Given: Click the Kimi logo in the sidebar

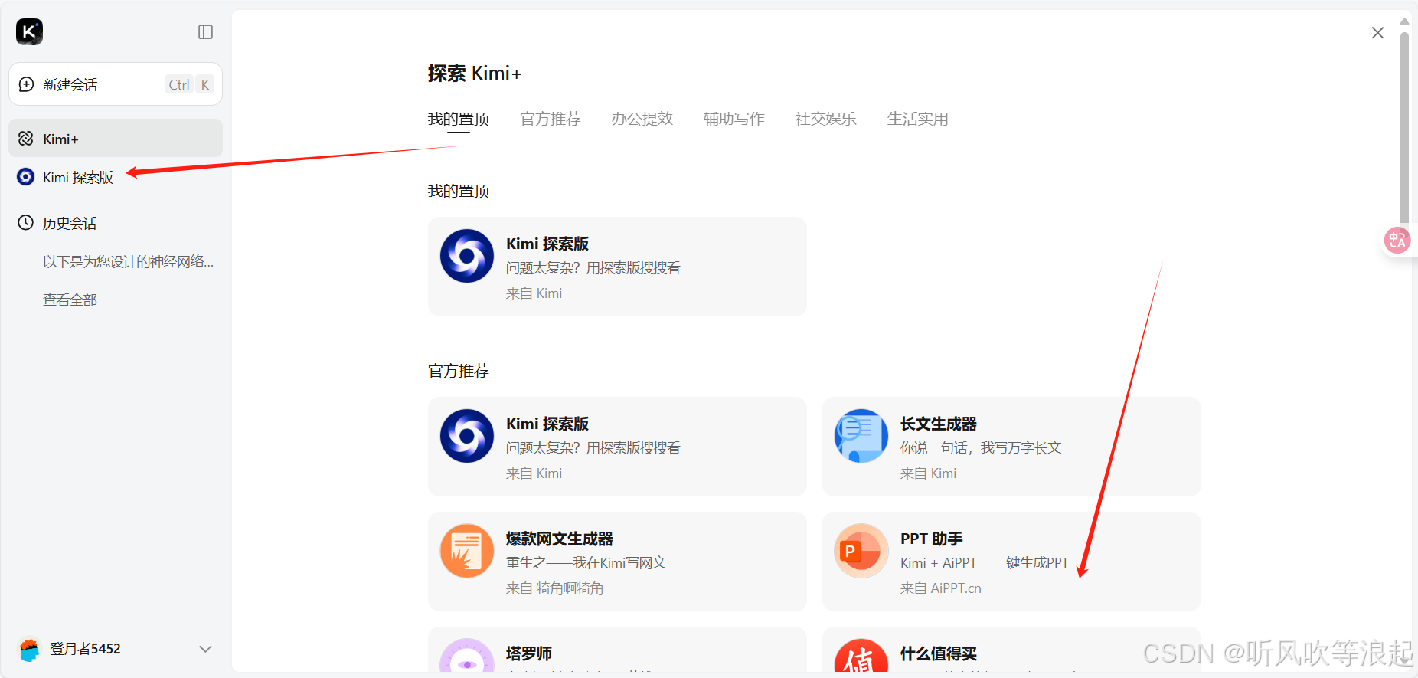Looking at the screenshot, I should (29, 31).
